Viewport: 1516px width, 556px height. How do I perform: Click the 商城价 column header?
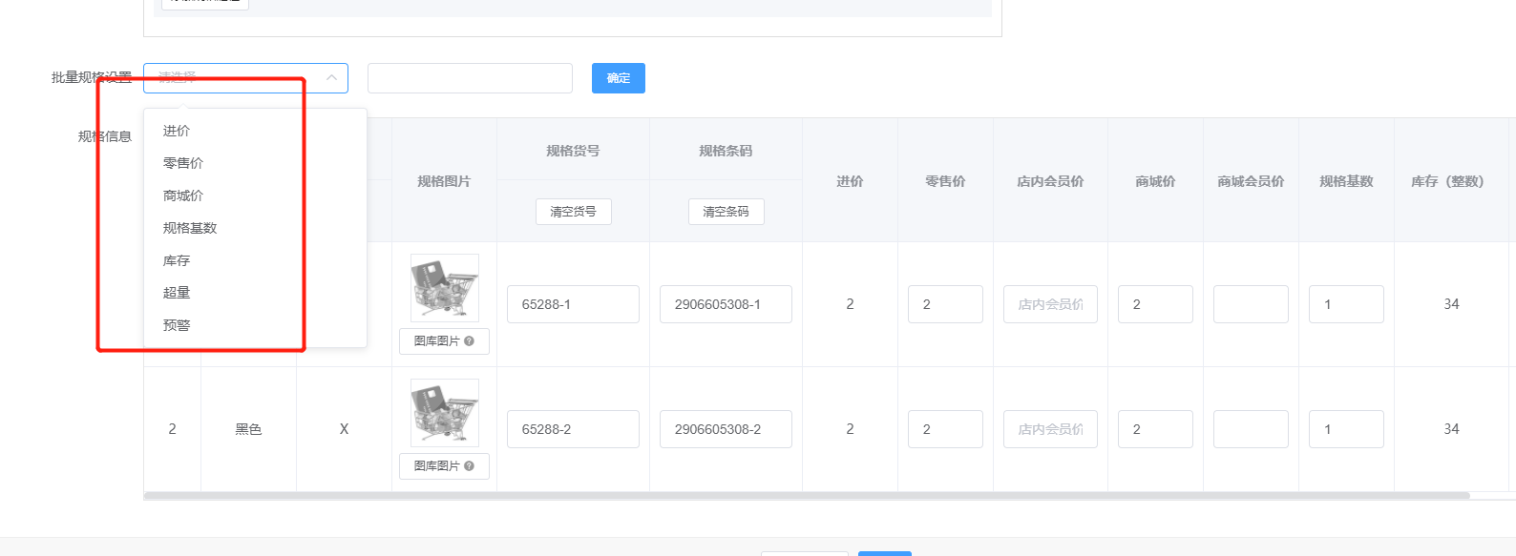[x=1155, y=181]
